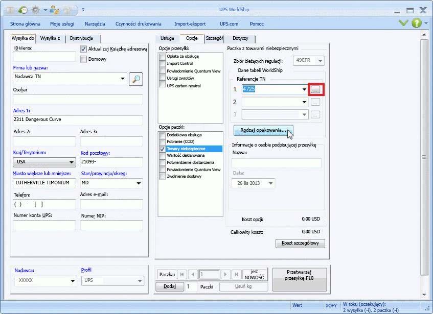The height and width of the screenshot is (314, 433).
Task: Check Dodatkowa obsługa package option
Action: click(163, 135)
